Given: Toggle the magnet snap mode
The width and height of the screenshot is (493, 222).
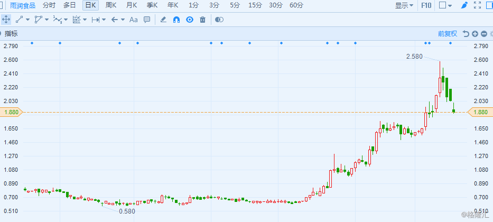Looking at the screenshot, I should pos(176,20).
